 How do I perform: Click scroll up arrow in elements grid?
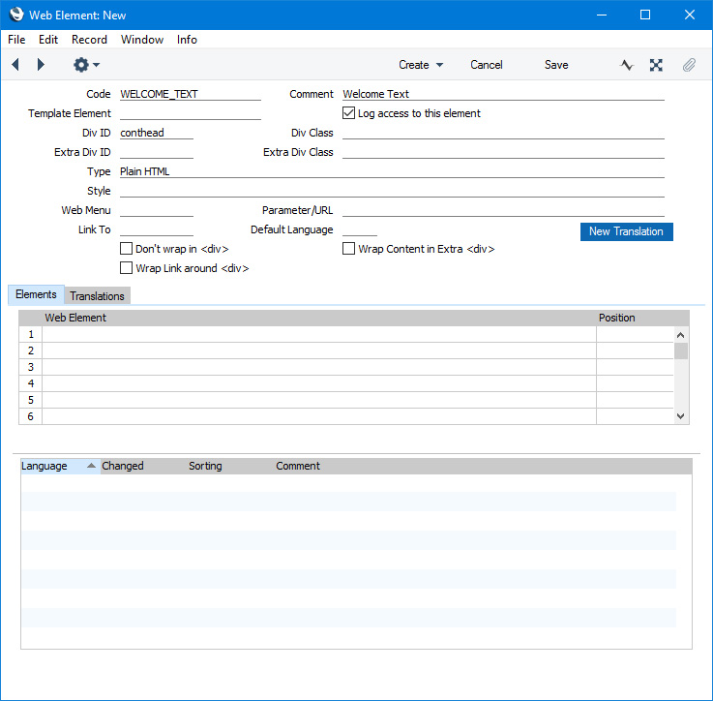681,335
